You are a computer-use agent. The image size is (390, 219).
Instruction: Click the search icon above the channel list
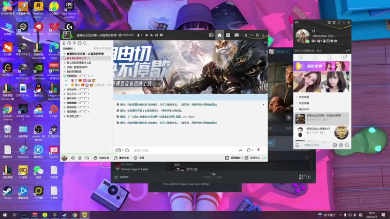pyautogui.click(x=85, y=43)
